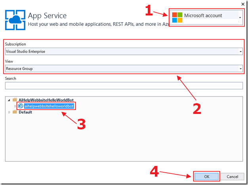The height and width of the screenshot is (185, 248).
Task: Select the AiHelpWebbsiteHelloWorldBot resource group folder
Action: (x=46, y=100)
